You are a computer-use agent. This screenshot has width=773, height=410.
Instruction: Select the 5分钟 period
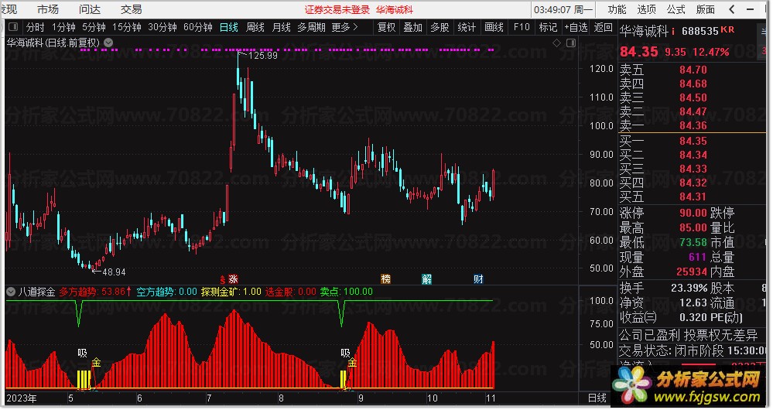coord(94,28)
